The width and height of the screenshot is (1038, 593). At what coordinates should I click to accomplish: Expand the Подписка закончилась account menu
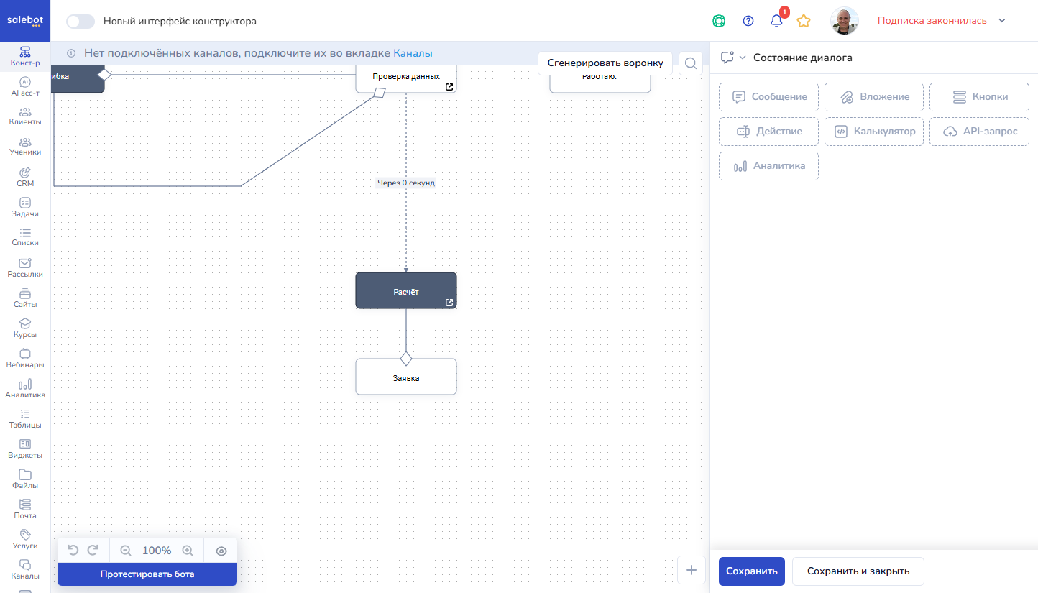coord(942,21)
